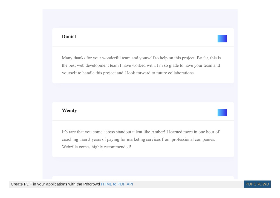Click the blue gradient icon in Wendy's card
The width and height of the screenshot is (280, 198).
(x=222, y=113)
